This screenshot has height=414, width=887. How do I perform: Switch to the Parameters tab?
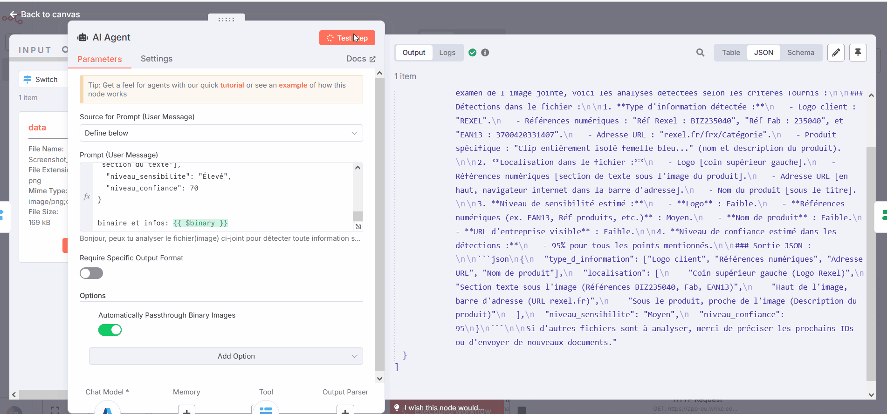pyautogui.click(x=99, y=59)
